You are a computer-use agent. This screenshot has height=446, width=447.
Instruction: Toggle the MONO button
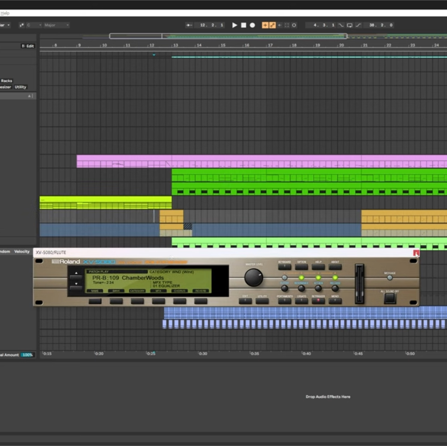coord(335,301)
